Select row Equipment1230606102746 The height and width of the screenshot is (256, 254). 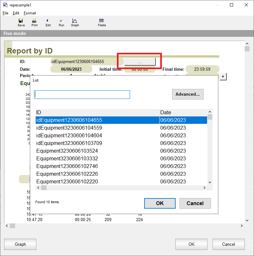tap(121, 166)
